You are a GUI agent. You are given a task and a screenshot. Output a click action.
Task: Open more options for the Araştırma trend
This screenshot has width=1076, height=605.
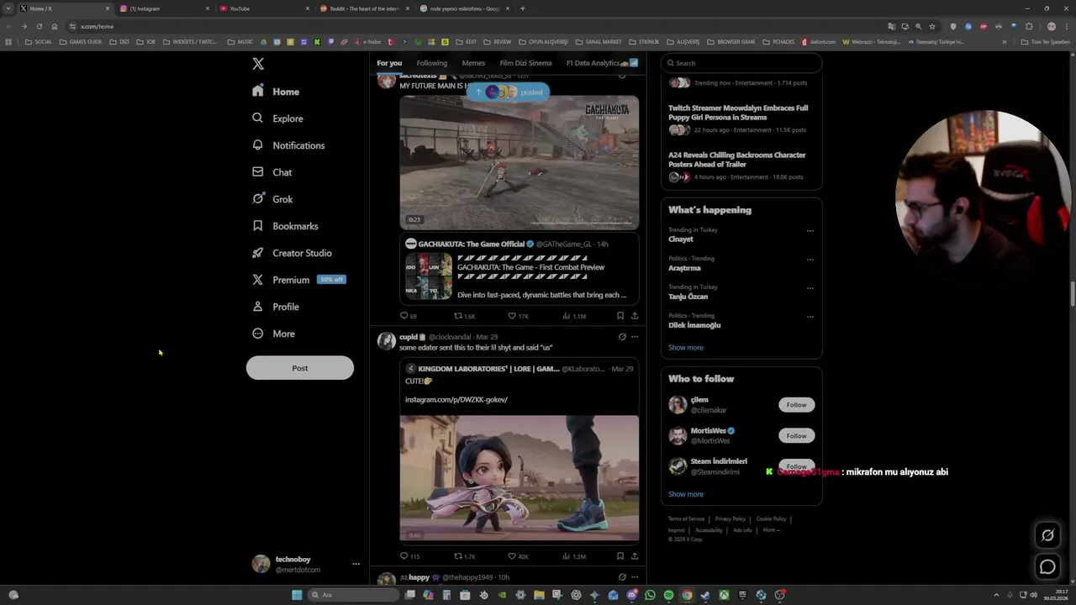[810, 259]
